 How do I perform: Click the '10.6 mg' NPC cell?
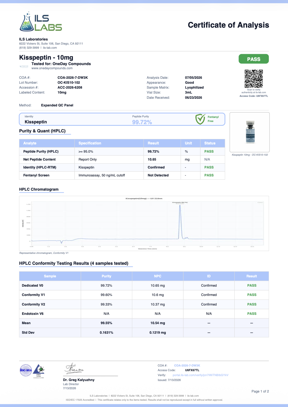pyautogui.click(x=158, y=295)
